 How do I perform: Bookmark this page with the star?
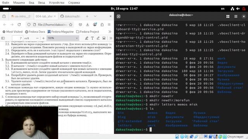71,25
